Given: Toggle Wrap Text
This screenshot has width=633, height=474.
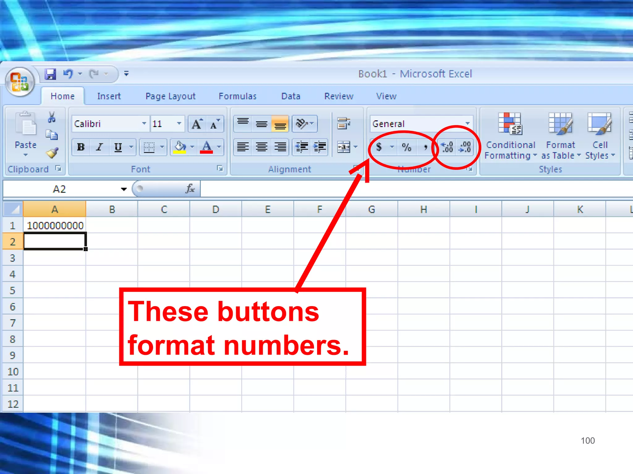Looking at the screenshot, I should point(344,124).
